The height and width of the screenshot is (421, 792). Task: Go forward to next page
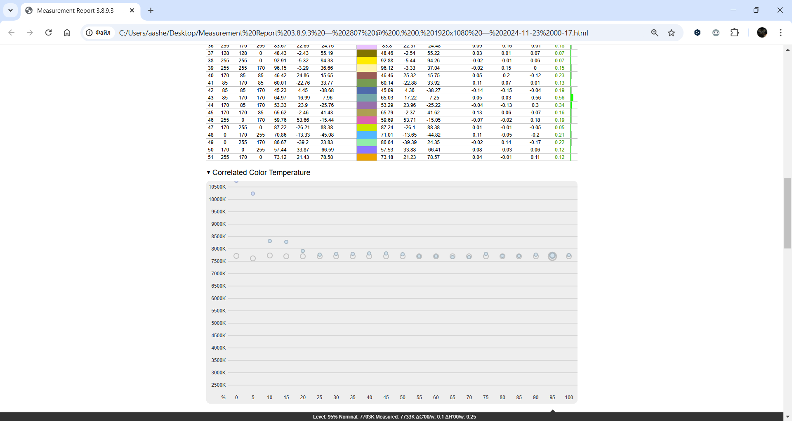coord(30,33)
